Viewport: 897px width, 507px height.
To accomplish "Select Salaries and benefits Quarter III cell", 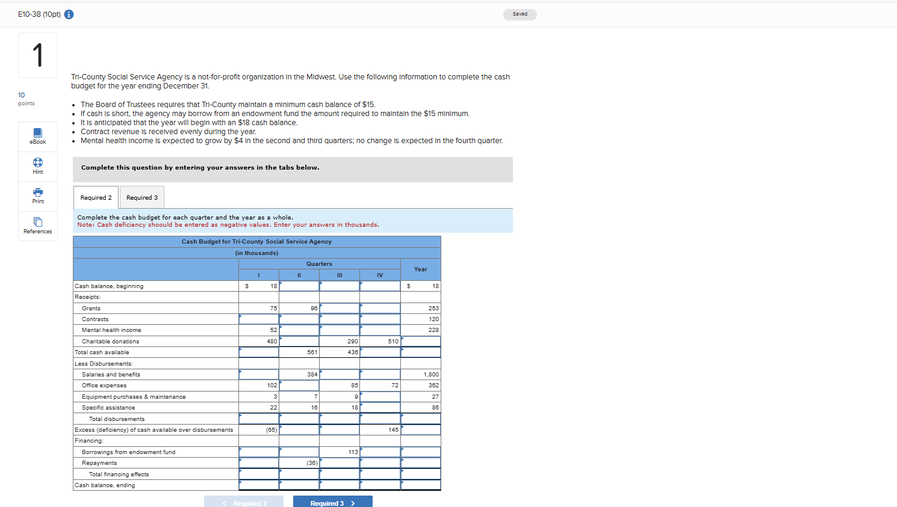I will click(340, 375).
